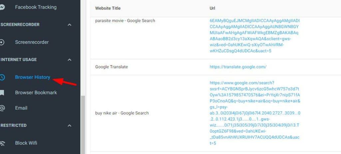The height and width of the screenshot is (154, 341).
Task: Go to Browser Bookmark page
Action: pos(36,93)
